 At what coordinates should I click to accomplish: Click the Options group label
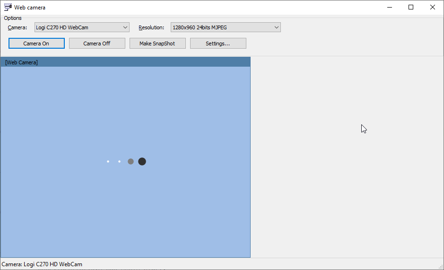[x=13, y=18]
